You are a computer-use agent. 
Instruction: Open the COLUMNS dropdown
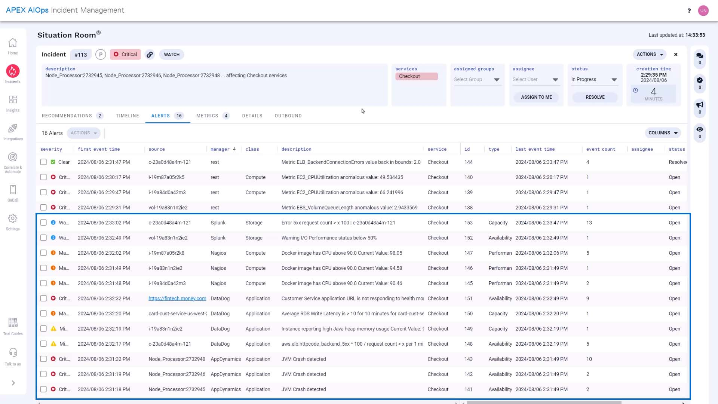tap(663, 133)
